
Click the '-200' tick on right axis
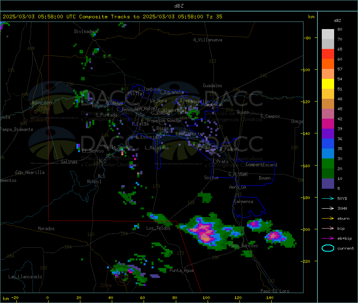pos(306,229)
